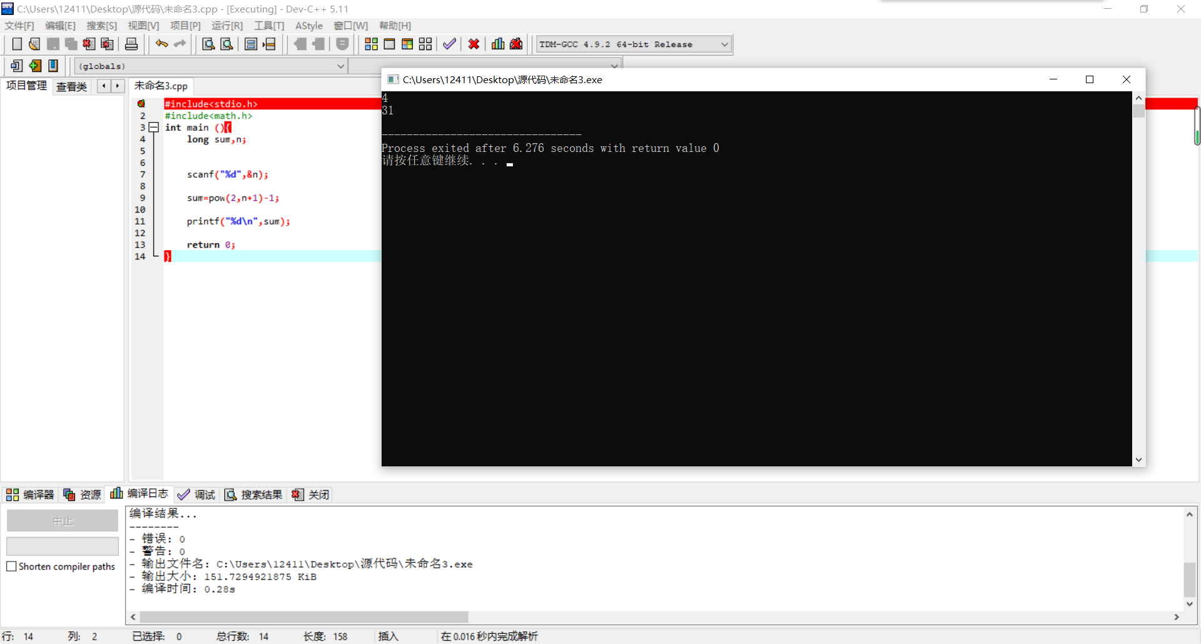
Task: Open the 文件[F] menu
Action: [x=19, y=26]
